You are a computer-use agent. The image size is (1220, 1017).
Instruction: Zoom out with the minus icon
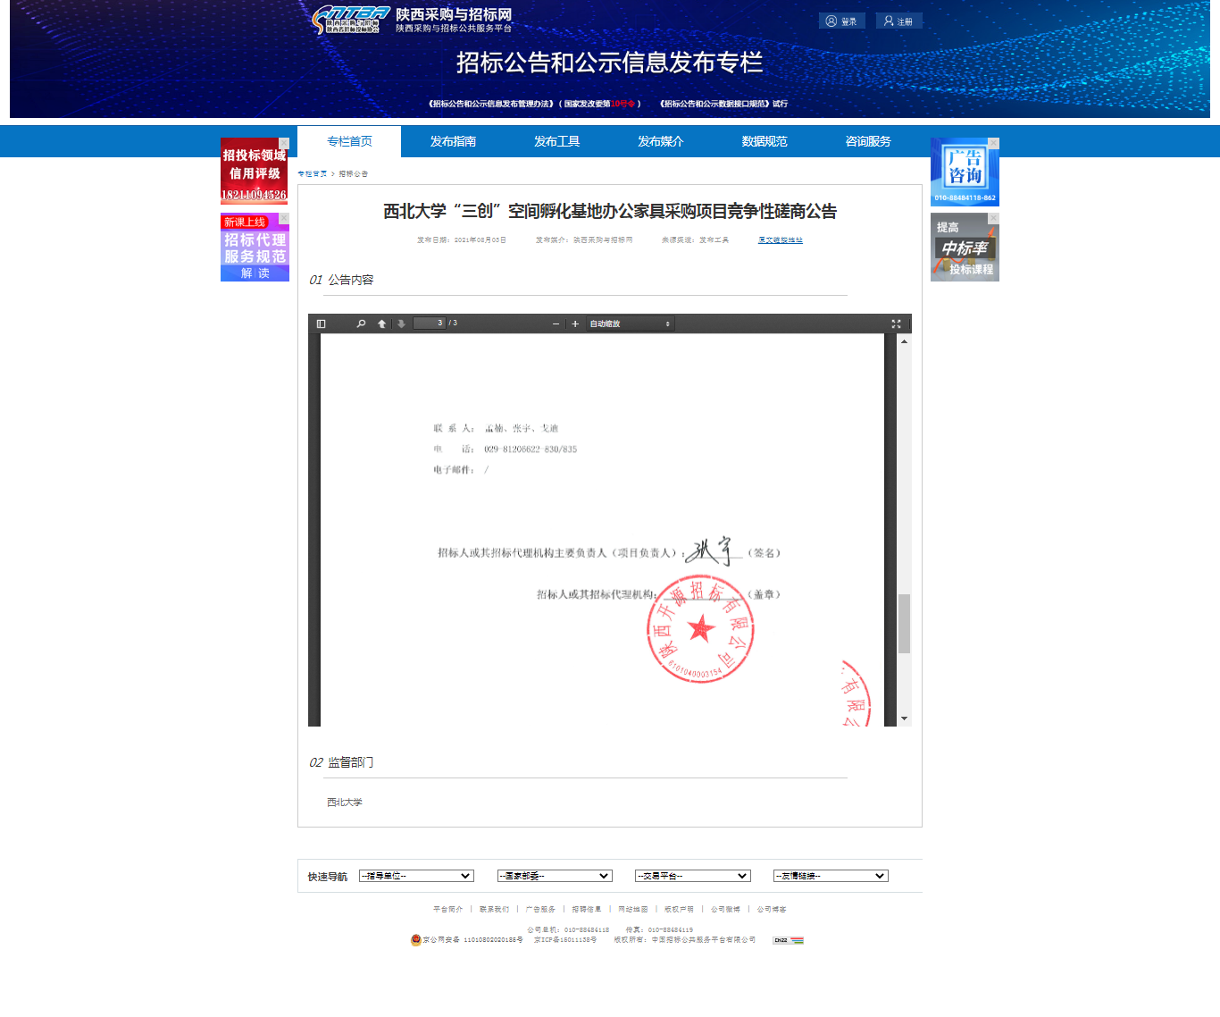(x=556, y=324)
